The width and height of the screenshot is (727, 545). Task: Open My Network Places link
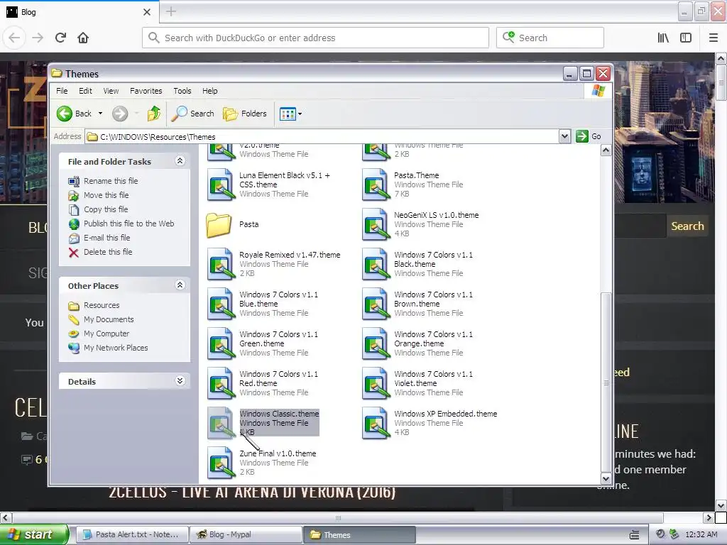click(116, 348)
